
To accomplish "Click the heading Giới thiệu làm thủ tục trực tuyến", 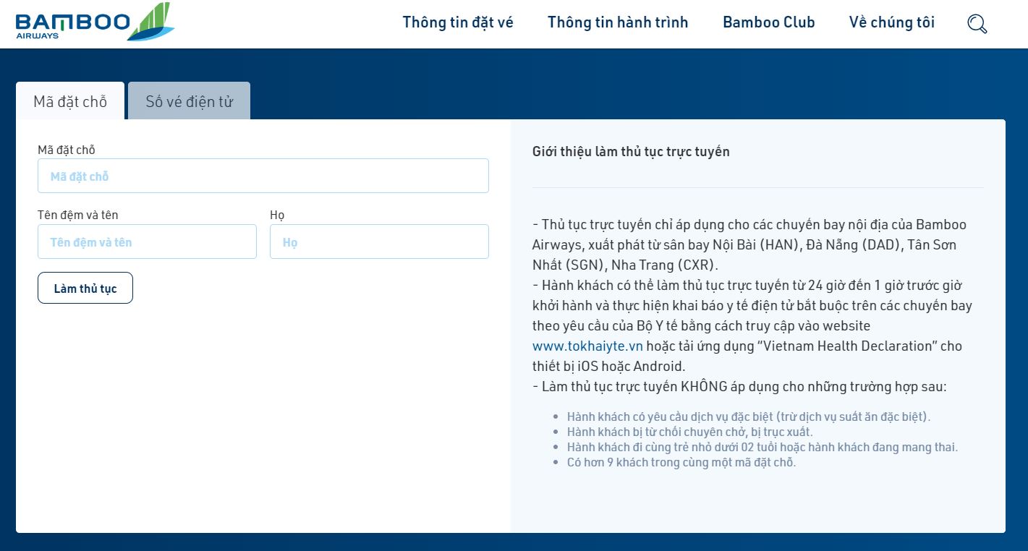I will pyautogui.click(x=631, y=151).
